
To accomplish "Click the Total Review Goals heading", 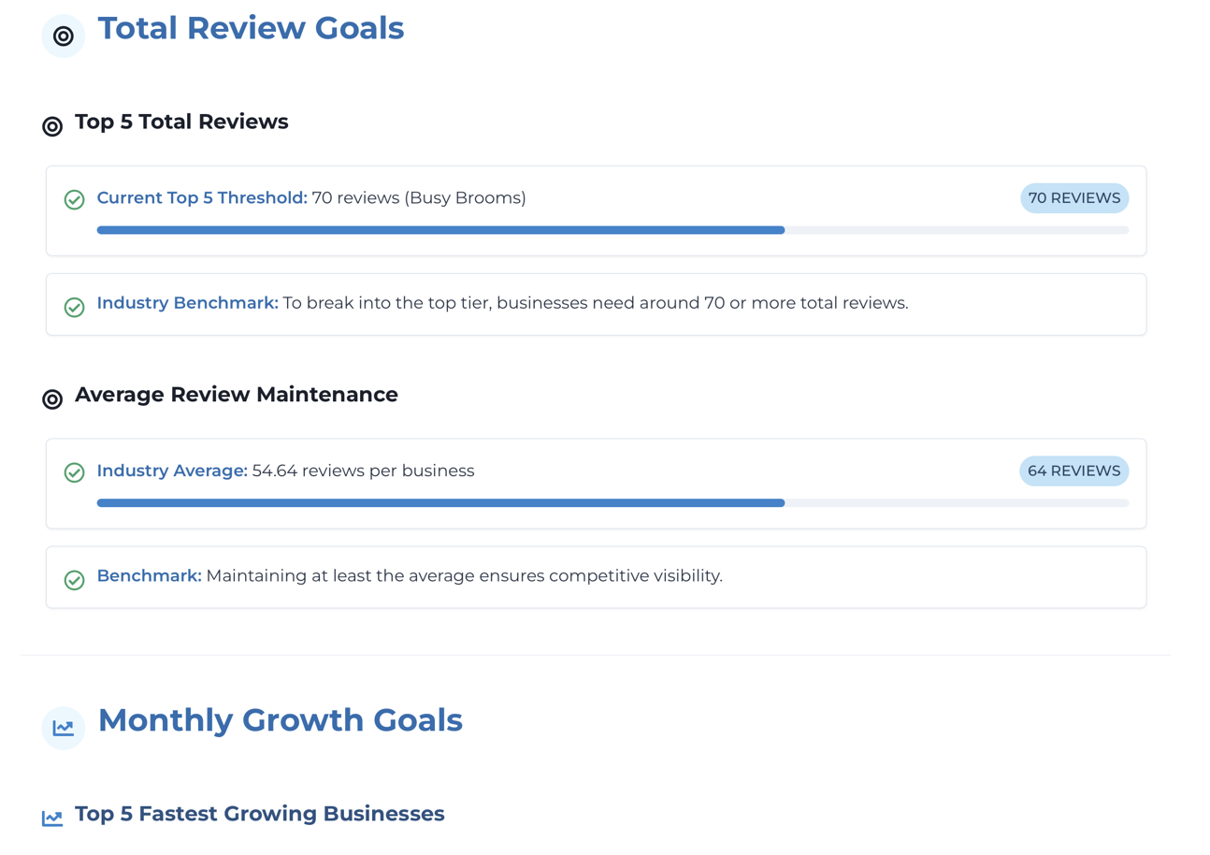I will click(251, 28).
